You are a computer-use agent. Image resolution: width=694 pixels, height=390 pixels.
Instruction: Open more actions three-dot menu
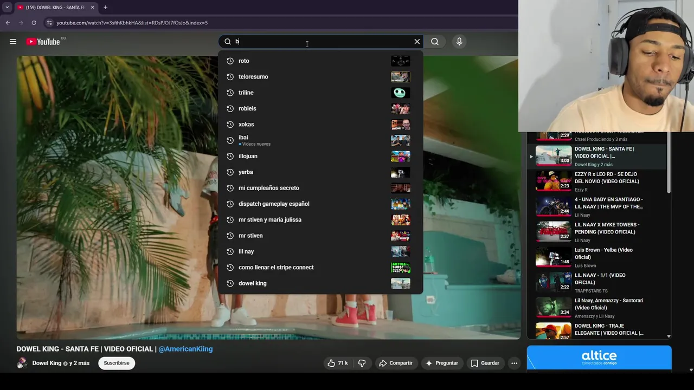coord(514,363)
